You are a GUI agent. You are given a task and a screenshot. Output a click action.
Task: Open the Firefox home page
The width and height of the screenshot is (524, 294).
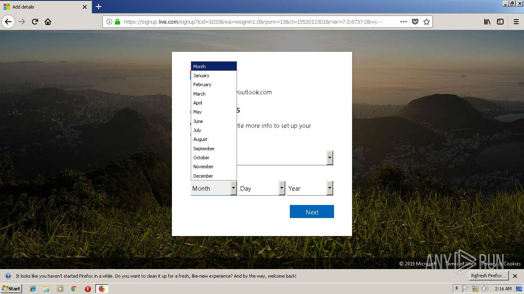coord(48,22)
